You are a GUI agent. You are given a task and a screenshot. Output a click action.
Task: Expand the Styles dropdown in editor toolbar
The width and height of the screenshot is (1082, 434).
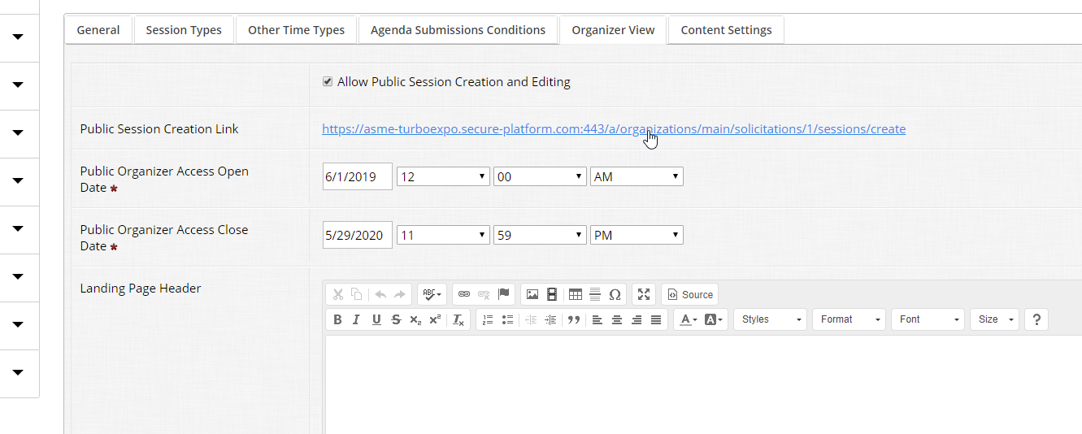[771, 320]
